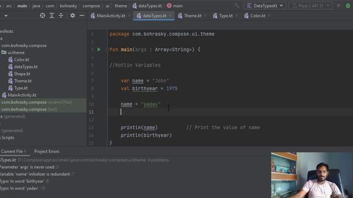Click the fold end marker at closing brace
The width and height of the screenshot is (353, 198).
108,142
